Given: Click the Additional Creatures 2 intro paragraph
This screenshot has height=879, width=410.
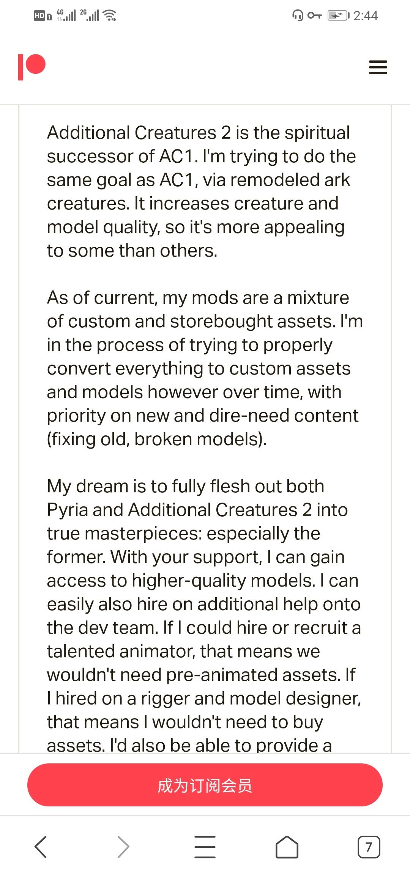Looking at the screenshot, I should tap(198, 192).
